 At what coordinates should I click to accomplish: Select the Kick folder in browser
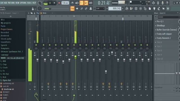4,77
